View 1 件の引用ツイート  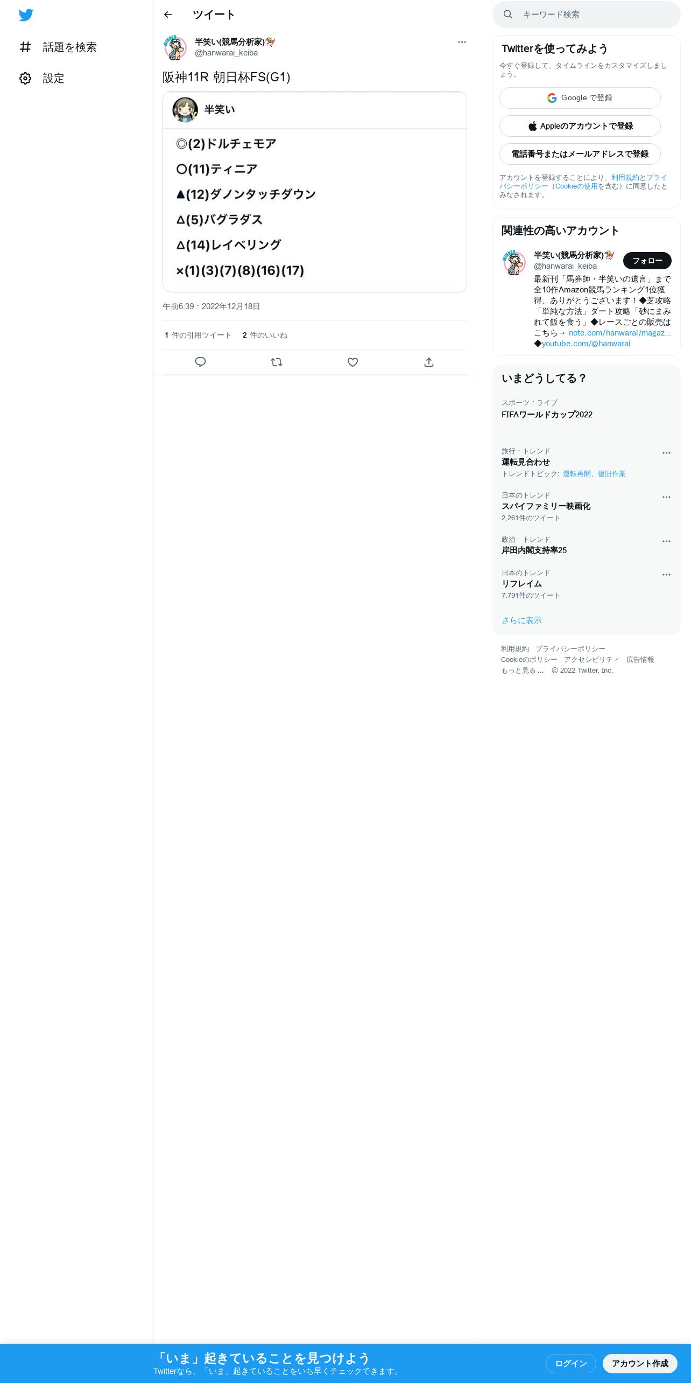tap(198, 336)
